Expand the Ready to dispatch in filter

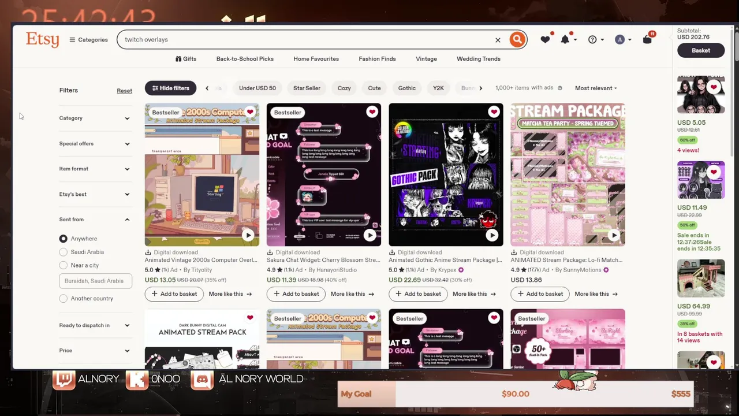point(95,325)
